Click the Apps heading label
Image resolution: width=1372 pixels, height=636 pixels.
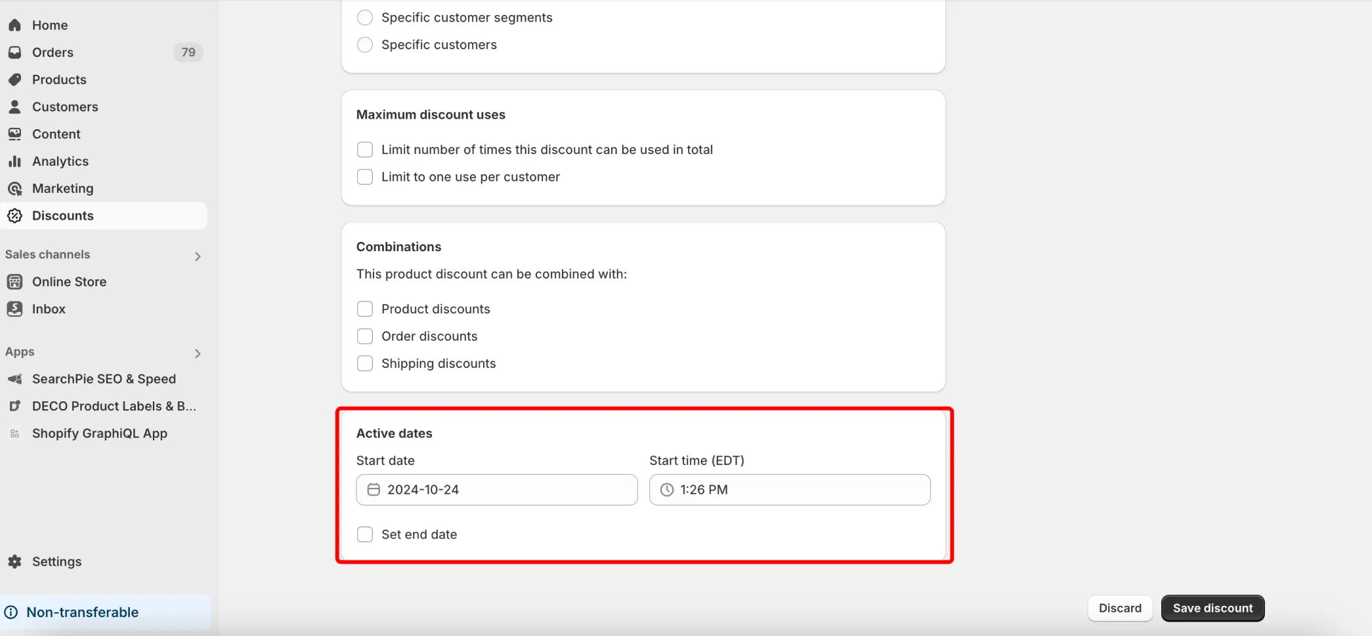(20, 352)
